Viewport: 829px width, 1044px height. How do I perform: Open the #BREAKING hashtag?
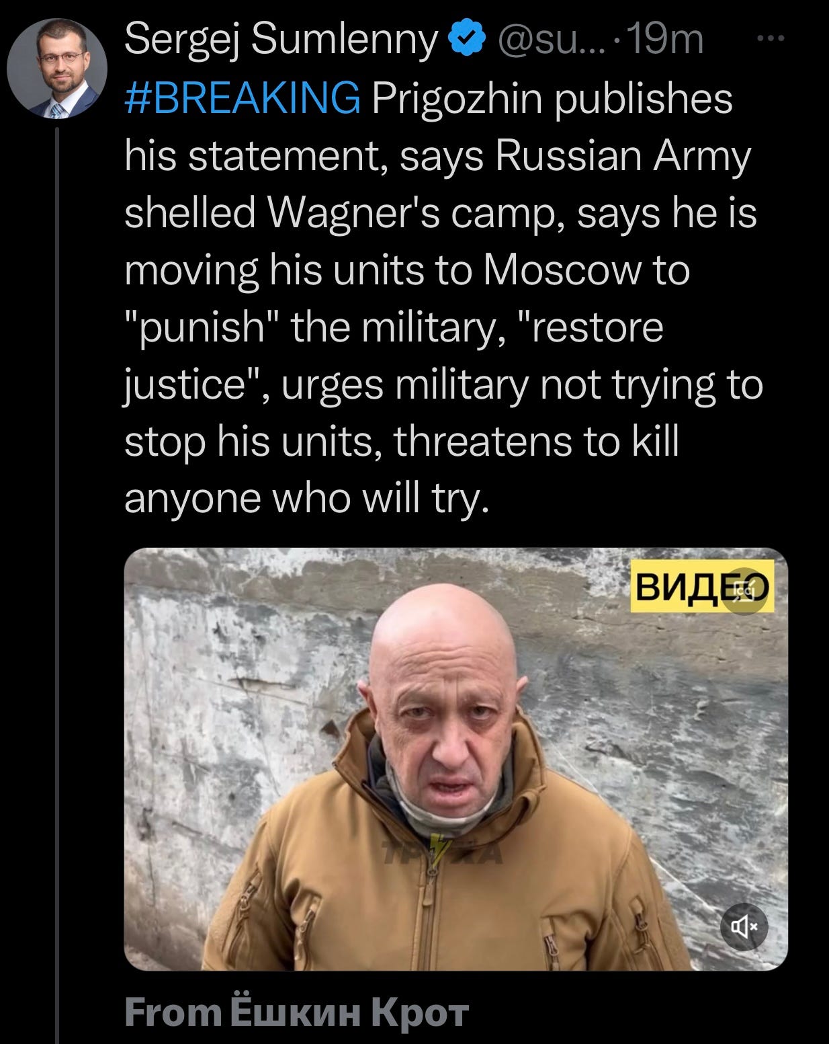click(x=243, y=98)
